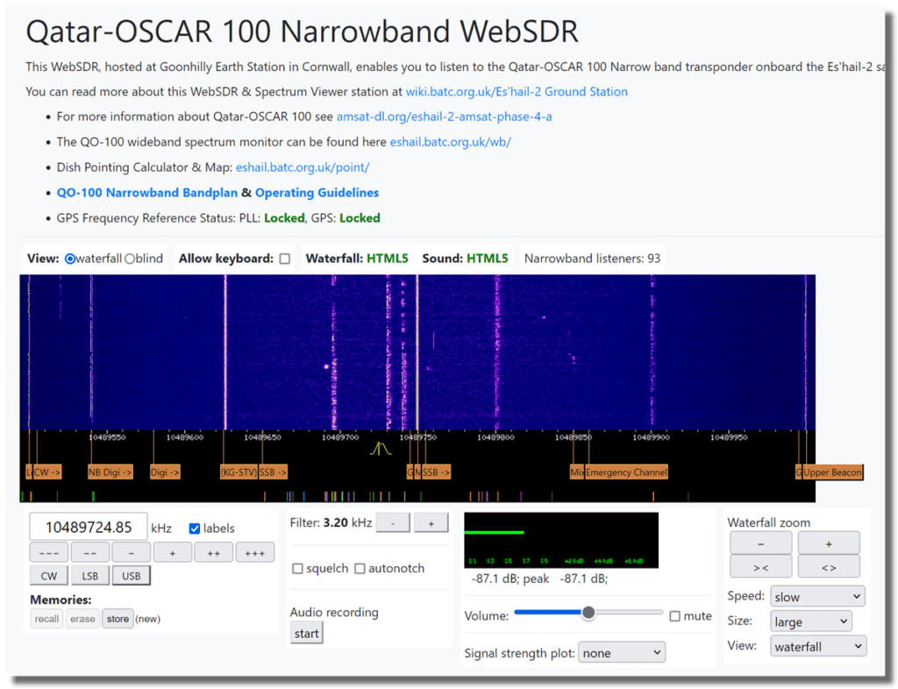Widen the filter with the plus button
898x689 pixels.
(431, 523)
